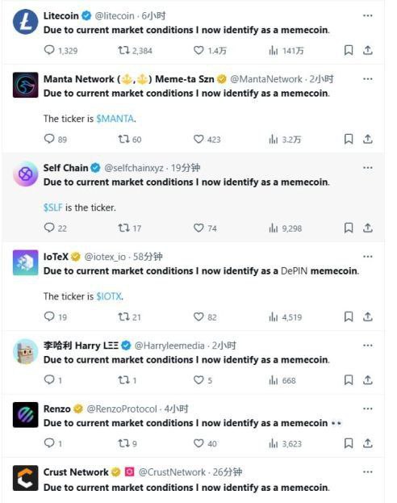Reply to the Harry LEE tweet

tap(49, 379)
